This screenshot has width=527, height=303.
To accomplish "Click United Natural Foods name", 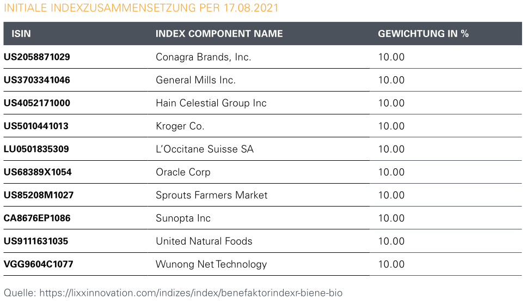I will 204,241.
